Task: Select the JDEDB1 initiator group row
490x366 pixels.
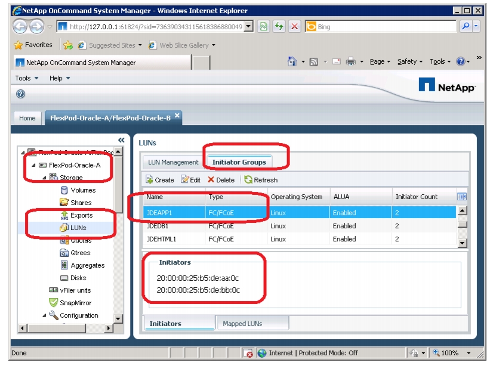Action: point(300,226)
